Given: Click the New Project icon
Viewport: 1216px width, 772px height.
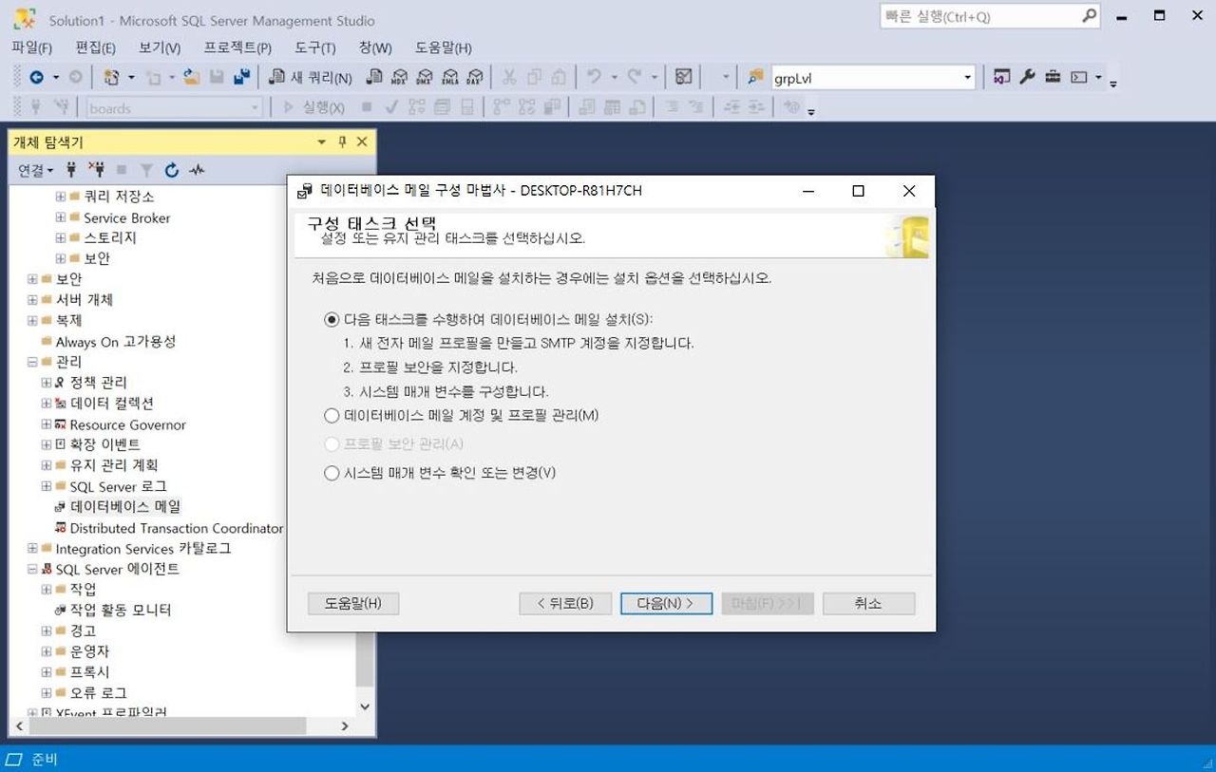Looking at the screenshot, I should pyautogui.click(x=112, y=78).
